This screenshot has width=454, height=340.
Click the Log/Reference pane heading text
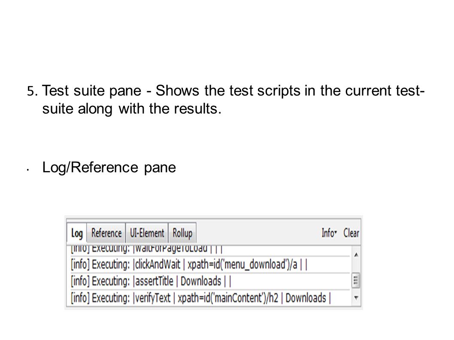[109, 168]
